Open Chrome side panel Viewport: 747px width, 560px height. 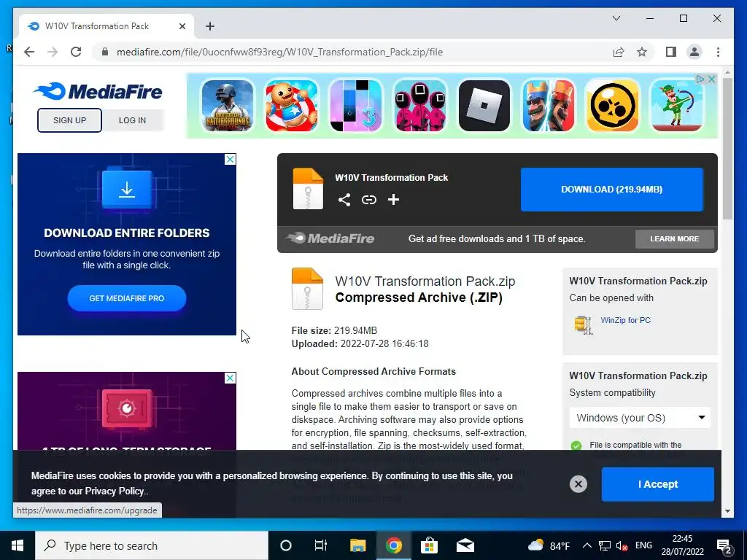(671, 52)
